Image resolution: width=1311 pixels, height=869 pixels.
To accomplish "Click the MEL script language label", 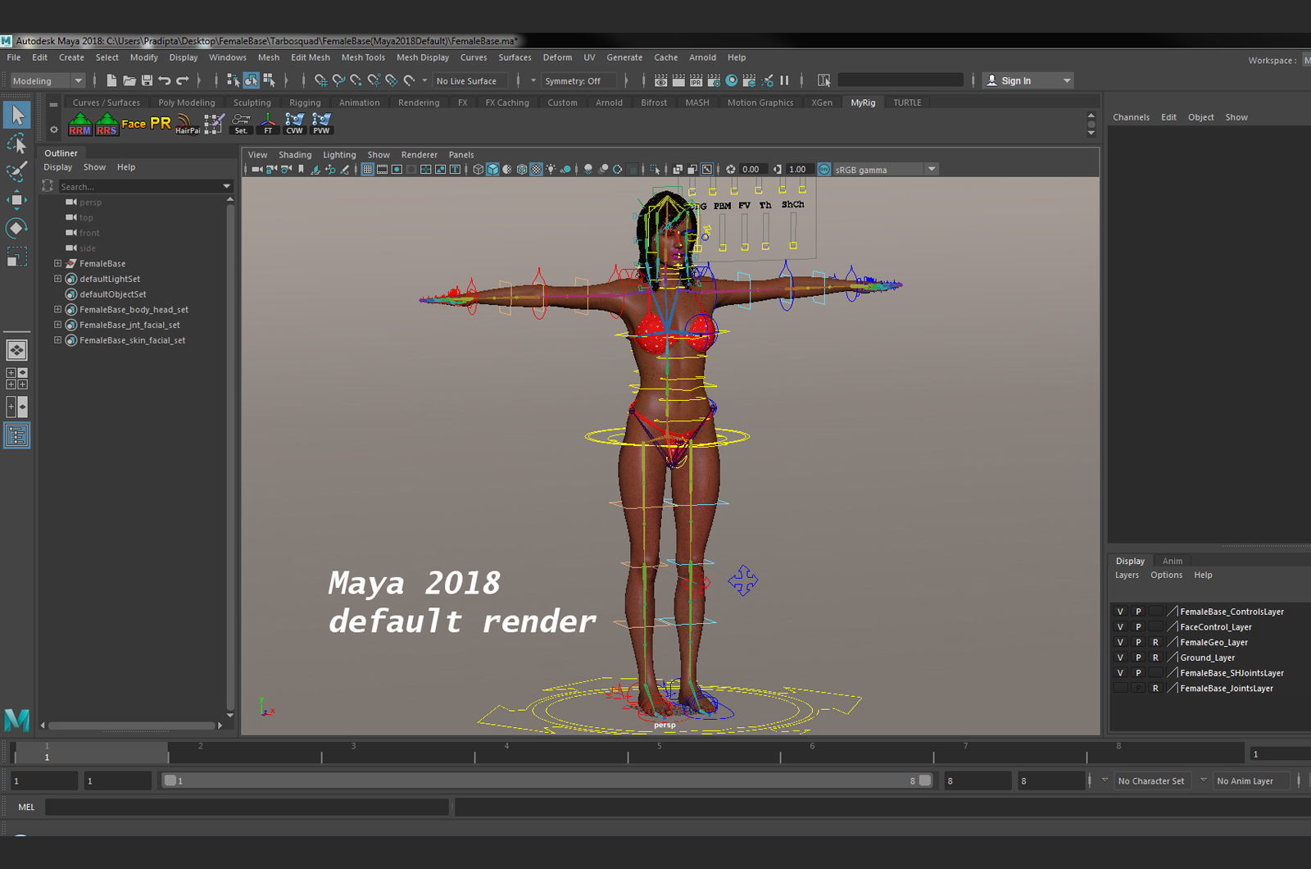I will coord(26,808).
